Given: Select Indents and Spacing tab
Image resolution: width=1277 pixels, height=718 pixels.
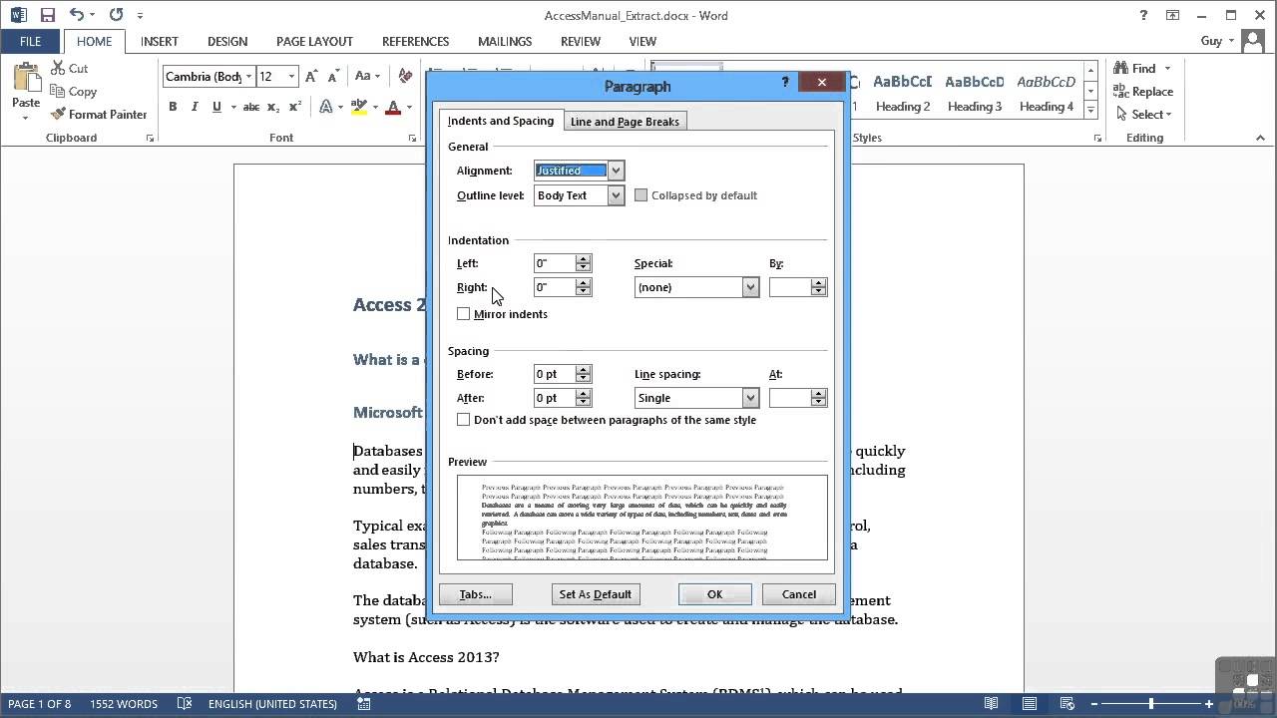Looking at the screenshot, I should 501,121.
